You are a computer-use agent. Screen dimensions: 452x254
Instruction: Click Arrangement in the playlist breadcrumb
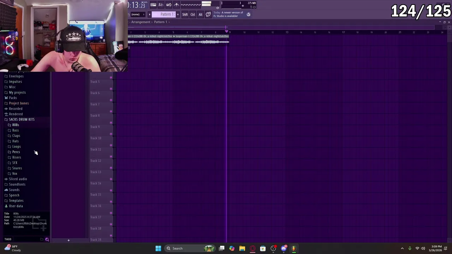(x=141, y=22)
